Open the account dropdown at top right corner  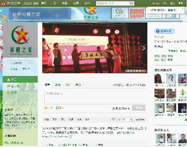pyautogui.click(x=181, y=3)
